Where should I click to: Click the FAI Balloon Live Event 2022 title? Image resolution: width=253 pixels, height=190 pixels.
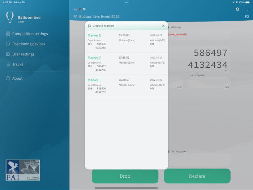pos(97,17)
